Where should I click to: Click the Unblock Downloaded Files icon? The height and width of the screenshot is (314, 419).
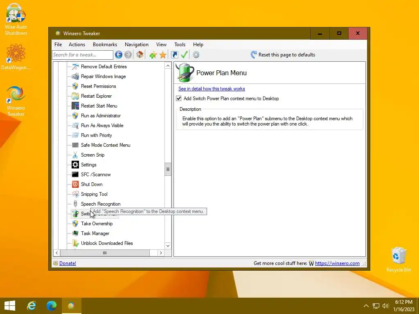coord(75,243)
